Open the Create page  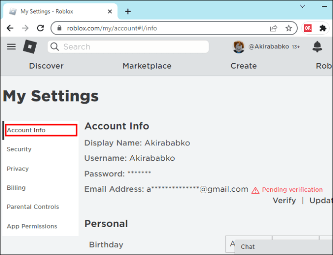[x=244, y=66]
